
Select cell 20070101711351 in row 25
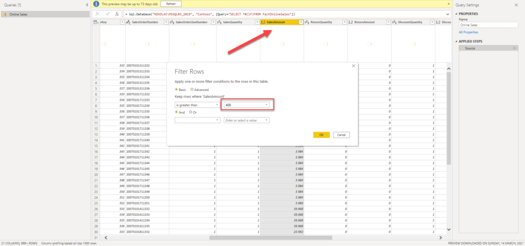[147, 203]
